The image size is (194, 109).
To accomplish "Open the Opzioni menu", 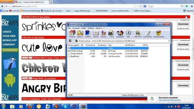I will tap(99, 28).
